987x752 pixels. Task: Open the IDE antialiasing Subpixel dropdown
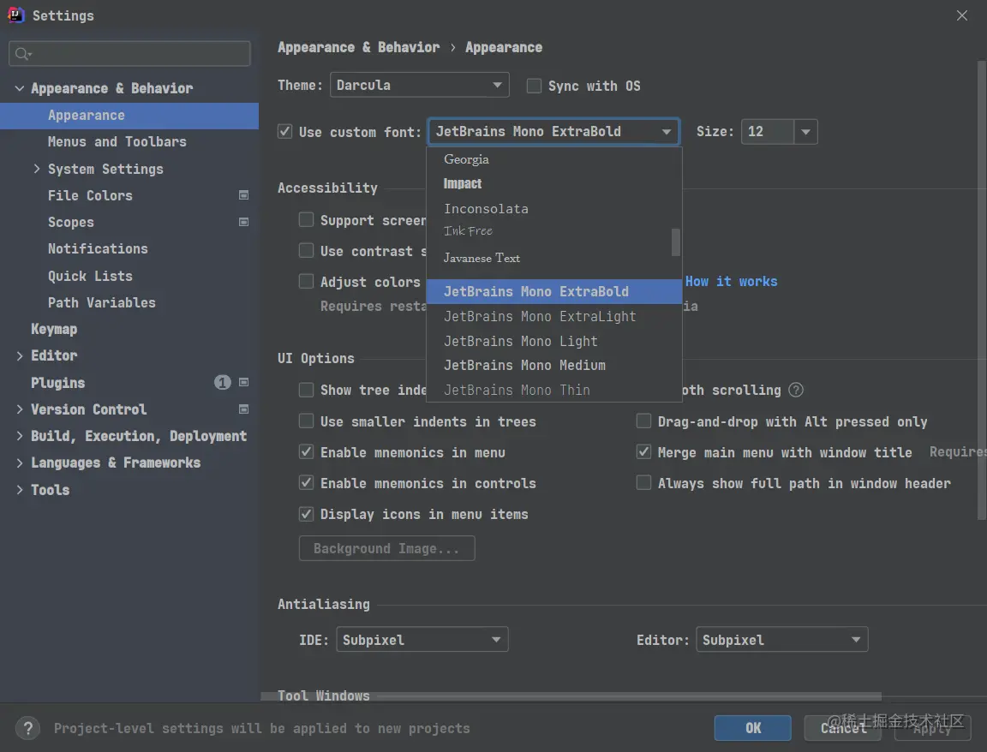click(422, 639)
